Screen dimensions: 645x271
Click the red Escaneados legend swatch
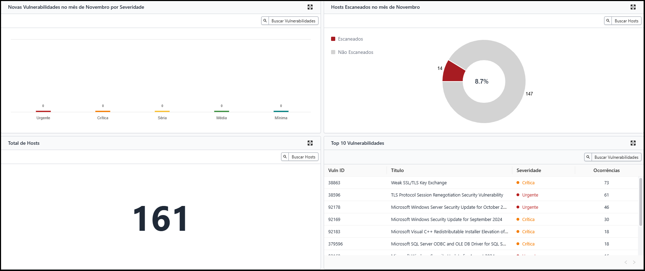point(333,39)
